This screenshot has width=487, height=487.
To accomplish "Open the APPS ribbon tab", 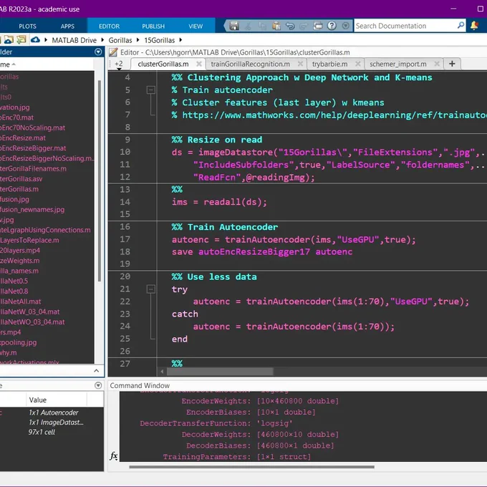I will coord(67,26).
